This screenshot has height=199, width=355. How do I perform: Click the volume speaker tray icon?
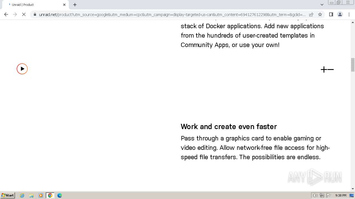pyautogui.click(x=315, y=195)
